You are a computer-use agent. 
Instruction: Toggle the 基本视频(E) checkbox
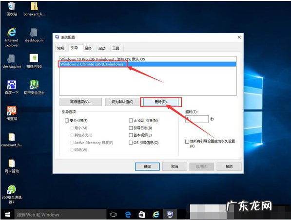pos(131,135)
